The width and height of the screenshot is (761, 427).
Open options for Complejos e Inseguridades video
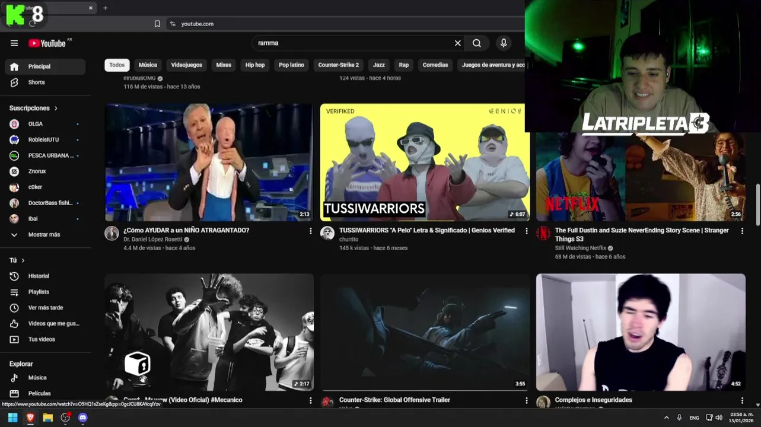(742, 400)
